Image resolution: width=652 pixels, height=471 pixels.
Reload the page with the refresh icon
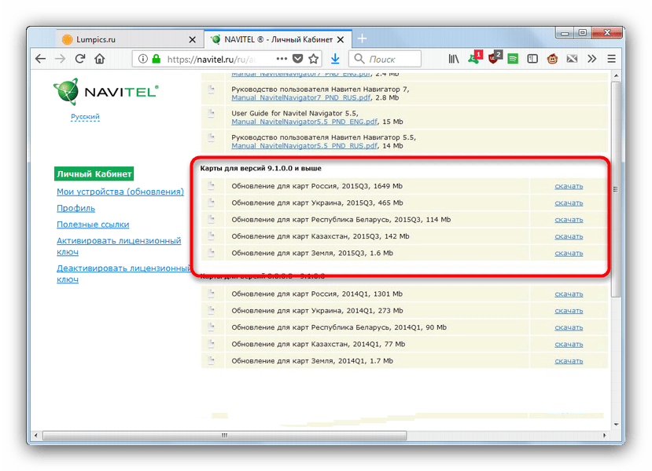pos(79,59)
